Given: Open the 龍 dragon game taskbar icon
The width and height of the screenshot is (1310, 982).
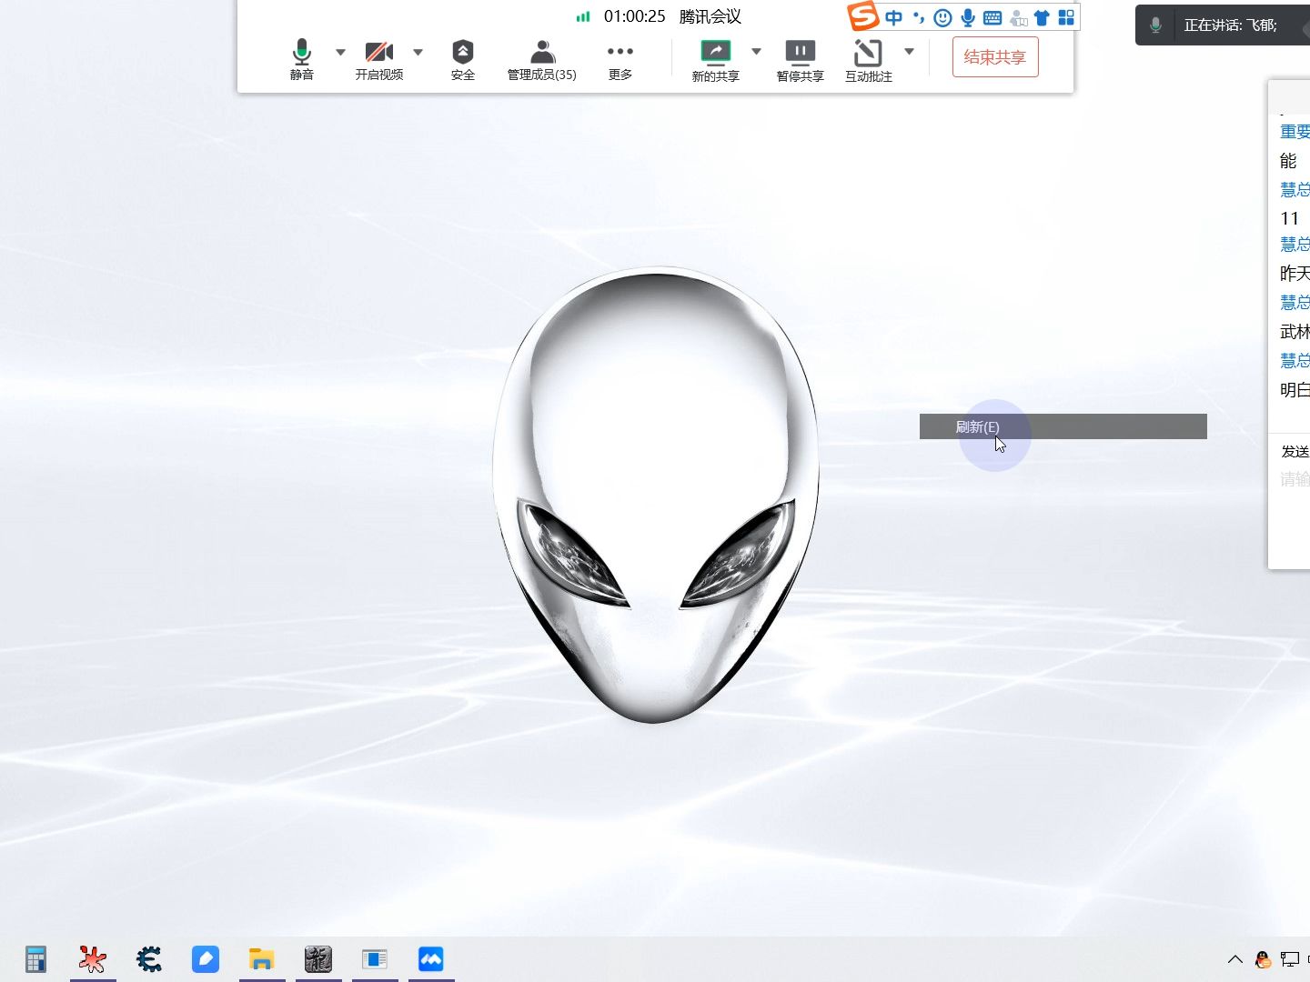Looking at the screenshot, I should 318,959.
